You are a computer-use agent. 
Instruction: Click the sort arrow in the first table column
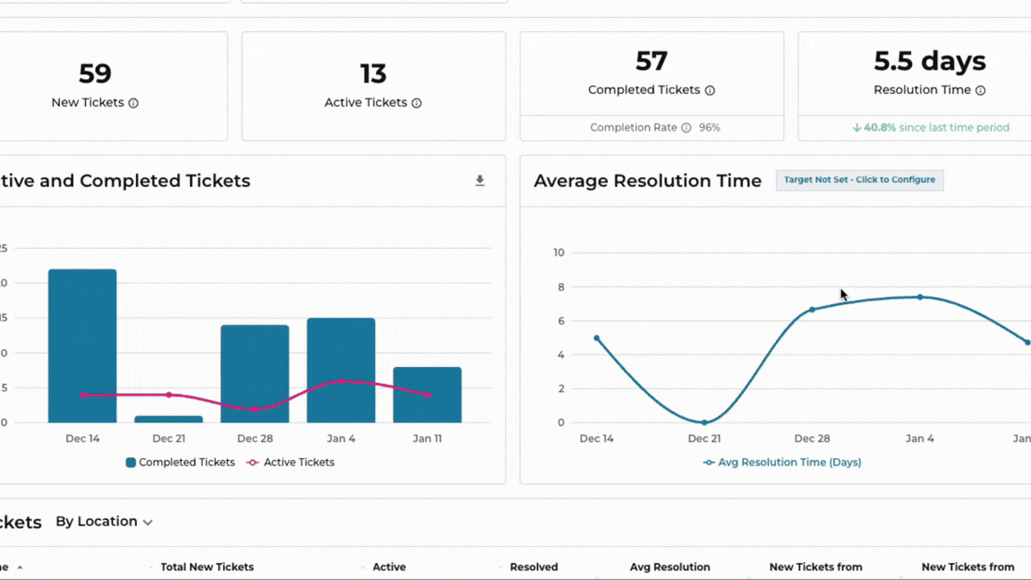(20, 567)
